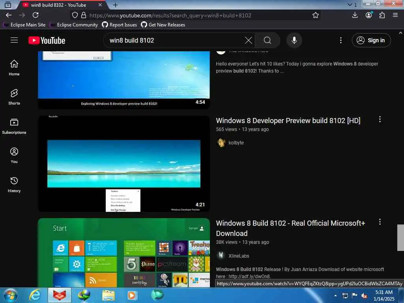The image size is (404, 303).
Task: Click the kolbyte channel avatar
Action: pos(221,142)
